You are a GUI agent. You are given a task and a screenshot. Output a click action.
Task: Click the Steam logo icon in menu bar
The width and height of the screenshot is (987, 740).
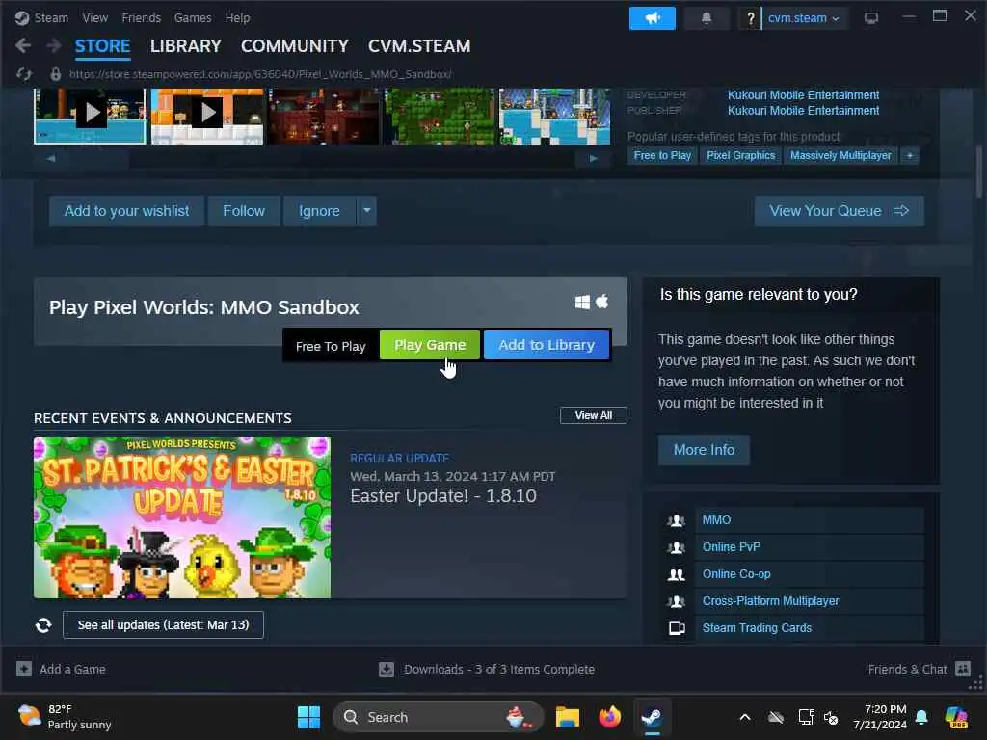(22, 17)
